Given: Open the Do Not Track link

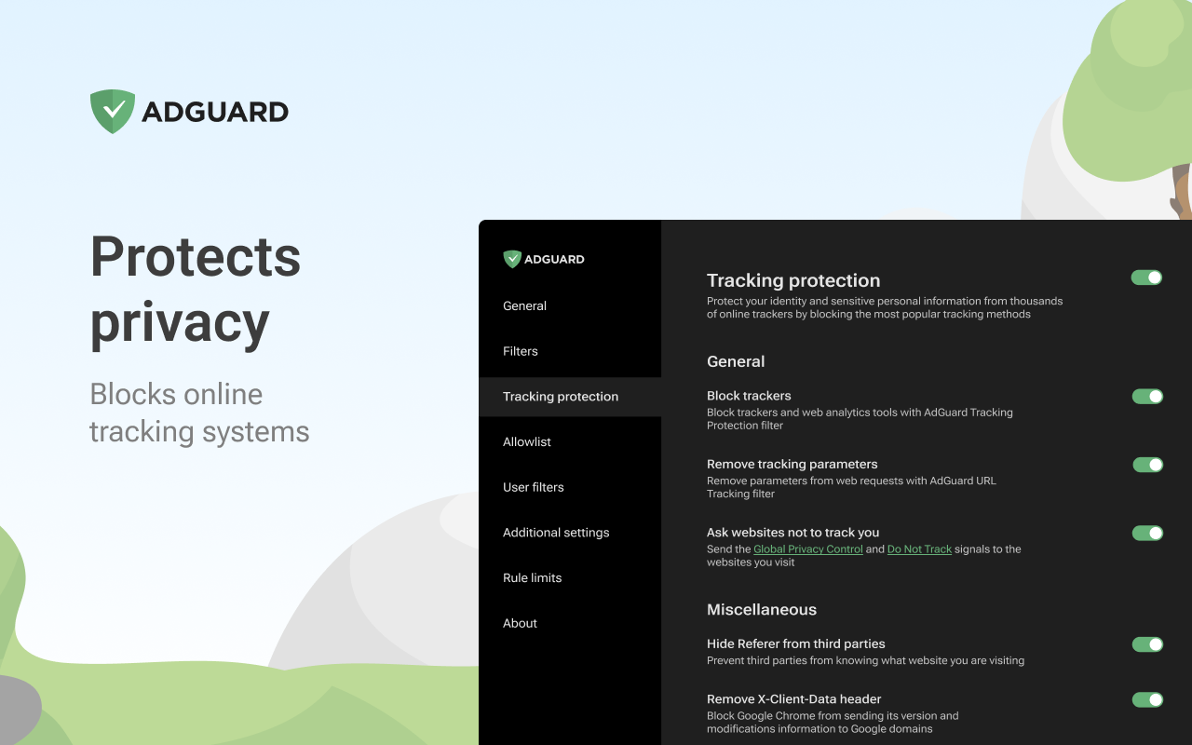Looking at the screenshot, I should coord(919,549).
